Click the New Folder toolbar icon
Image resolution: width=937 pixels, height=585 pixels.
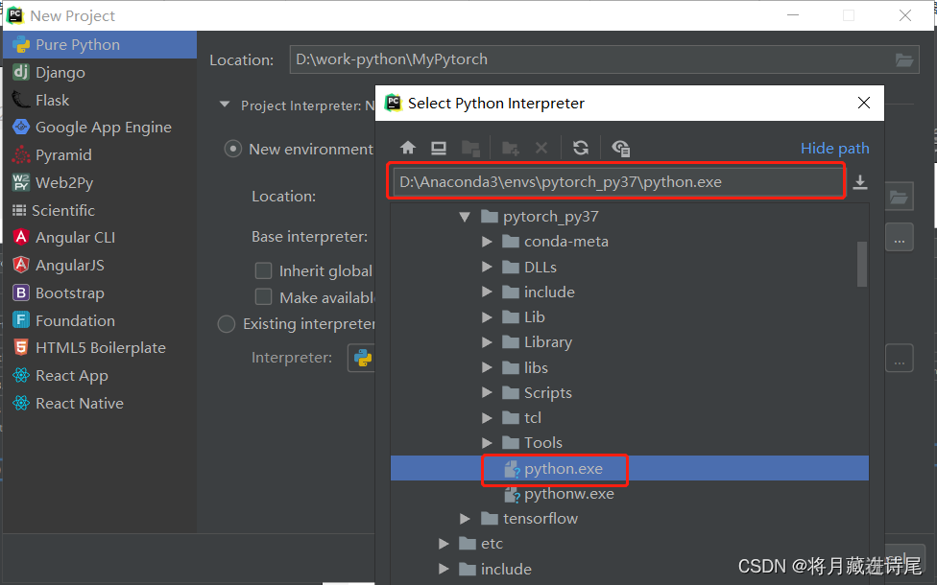[510, 148]
